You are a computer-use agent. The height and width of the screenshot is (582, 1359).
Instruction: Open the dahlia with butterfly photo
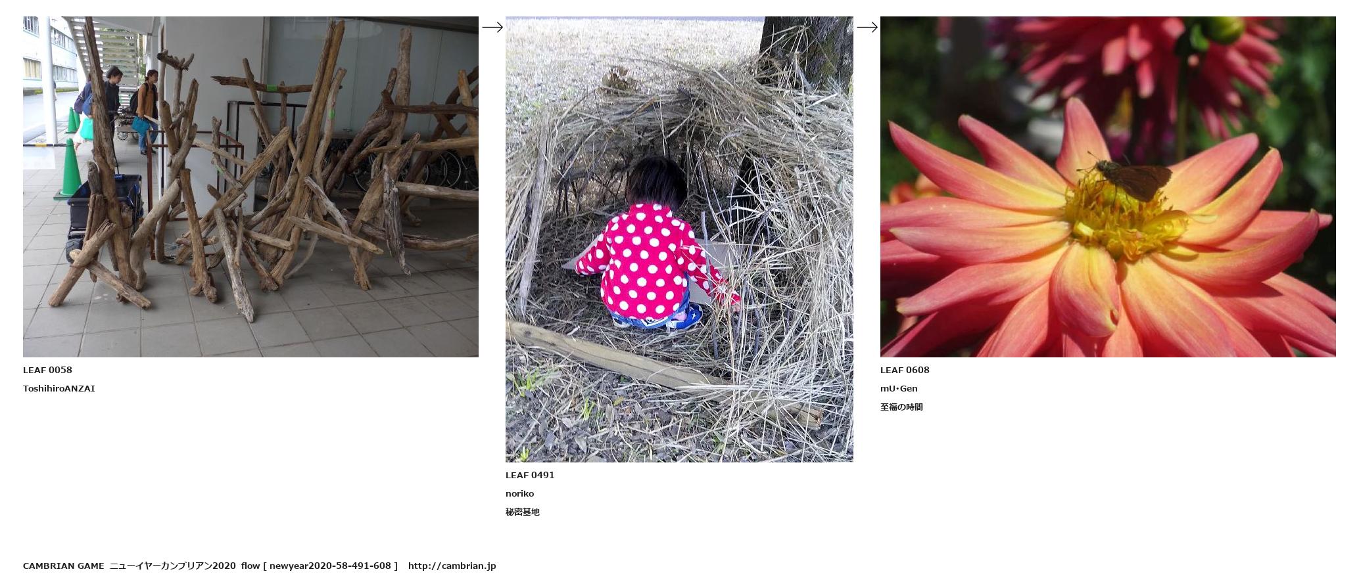pos(1108,187)
